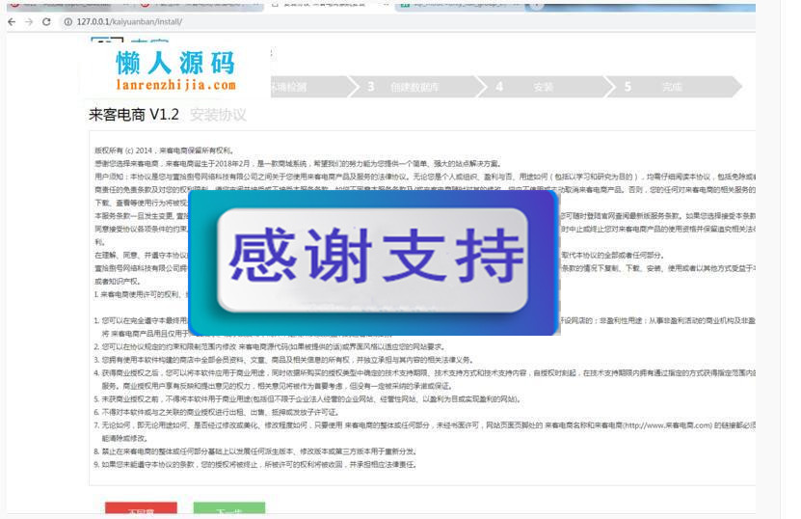Click the red 不同意 disagree button
Screen dimensions: 801x519
141,509
